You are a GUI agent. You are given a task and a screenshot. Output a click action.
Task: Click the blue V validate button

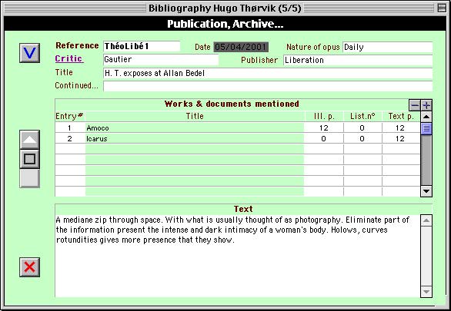coord(29,53)
